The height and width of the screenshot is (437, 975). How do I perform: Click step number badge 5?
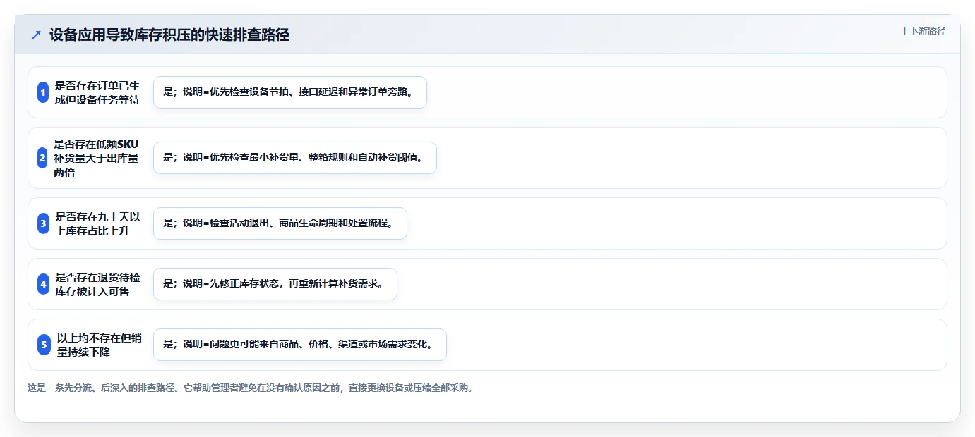click(x=43, y=345)
